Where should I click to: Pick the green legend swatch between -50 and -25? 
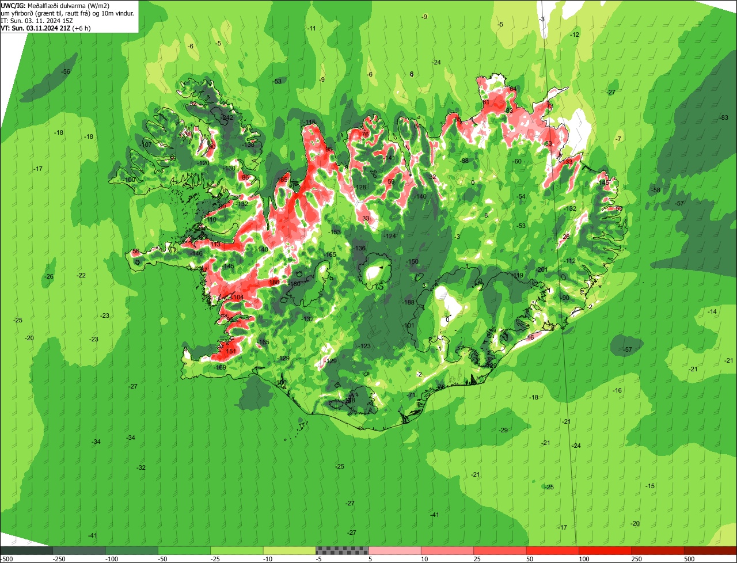click(x=184, y=550)
